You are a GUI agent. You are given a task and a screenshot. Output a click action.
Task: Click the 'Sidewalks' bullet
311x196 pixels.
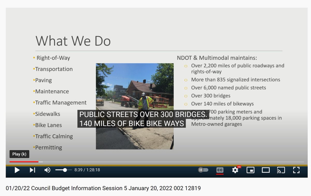click(x=47, y=114)
